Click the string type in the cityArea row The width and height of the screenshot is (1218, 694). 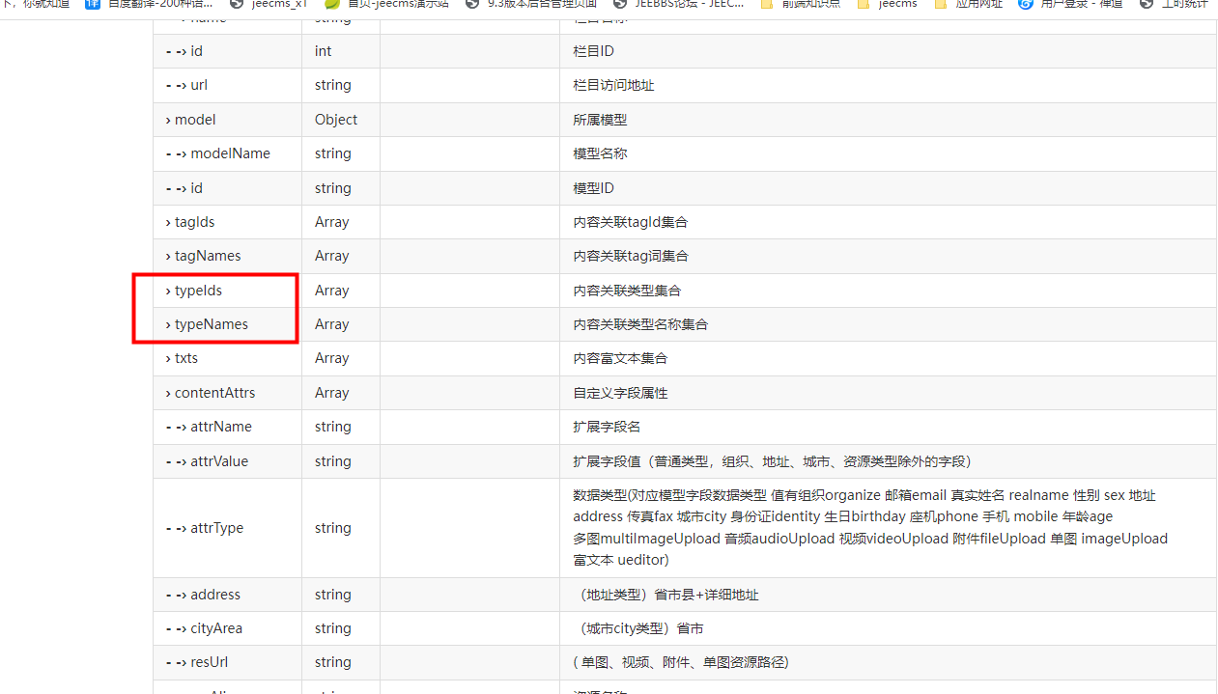[333, 628]
